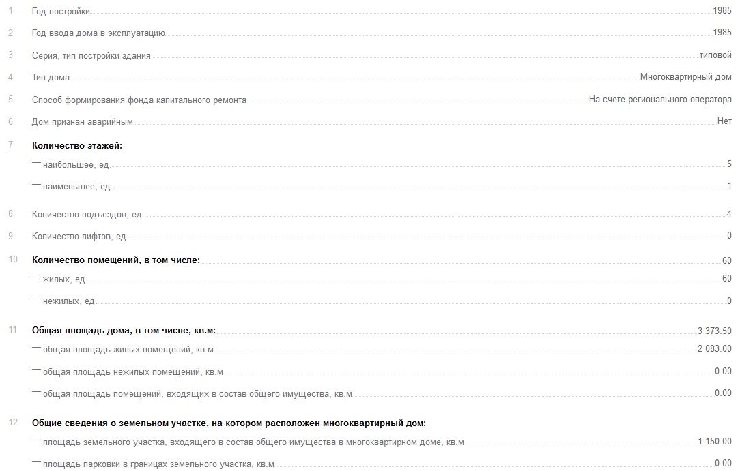This screenshot has width=755, height=471.
Task: Click 'Серия, тип постройки здания' row label
Action: [91, 56]
